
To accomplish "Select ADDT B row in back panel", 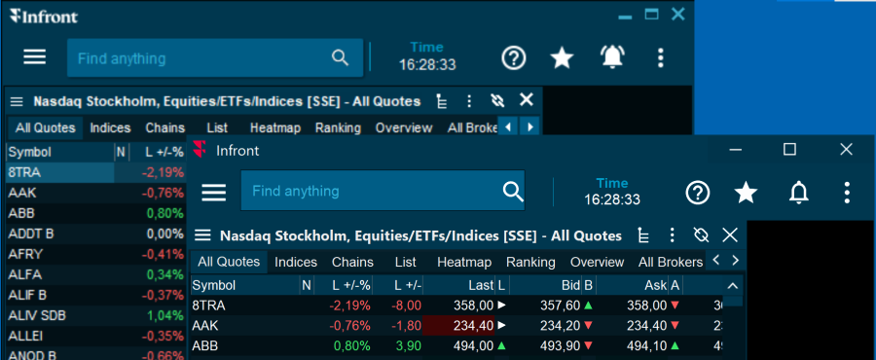I will [95, 234].
